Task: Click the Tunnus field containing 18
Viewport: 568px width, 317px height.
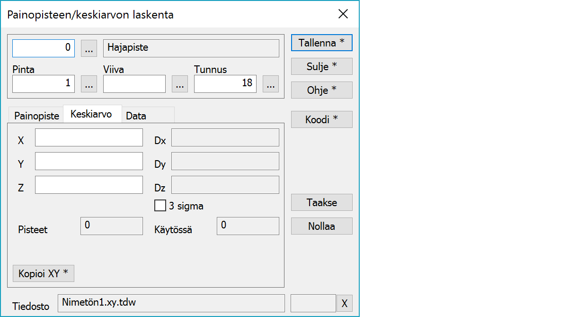Action: tap(225, 84)
